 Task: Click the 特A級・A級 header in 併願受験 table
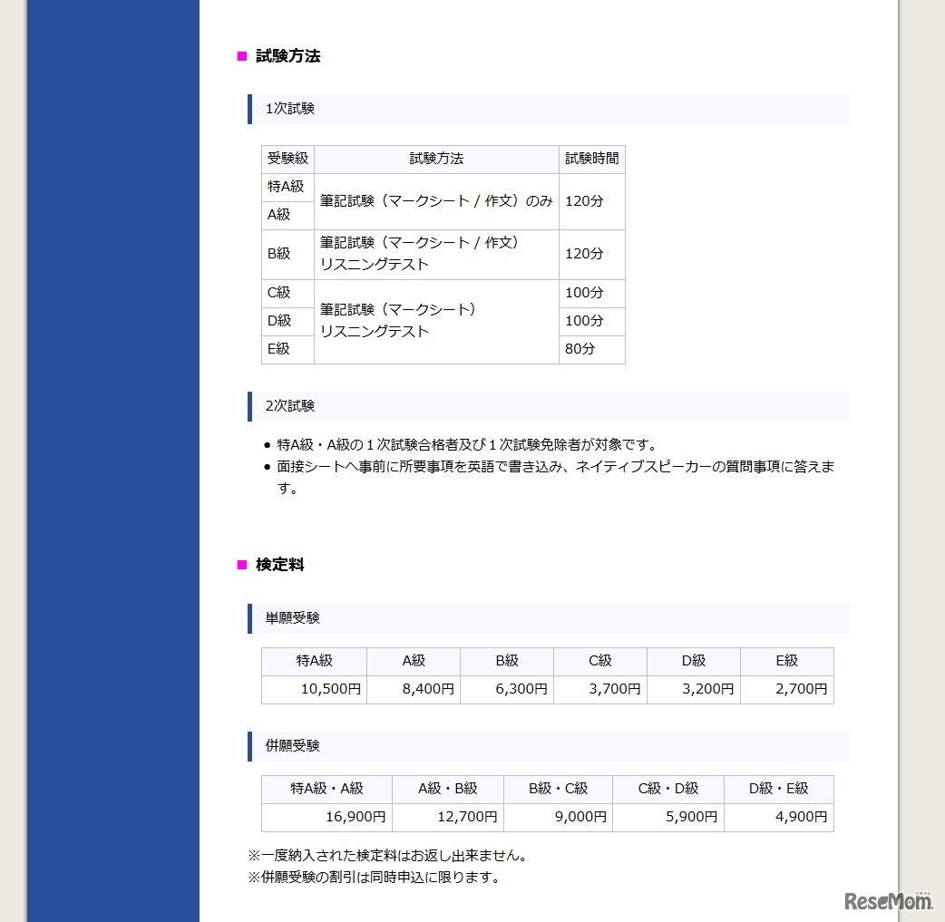click(x=326, y=789)
